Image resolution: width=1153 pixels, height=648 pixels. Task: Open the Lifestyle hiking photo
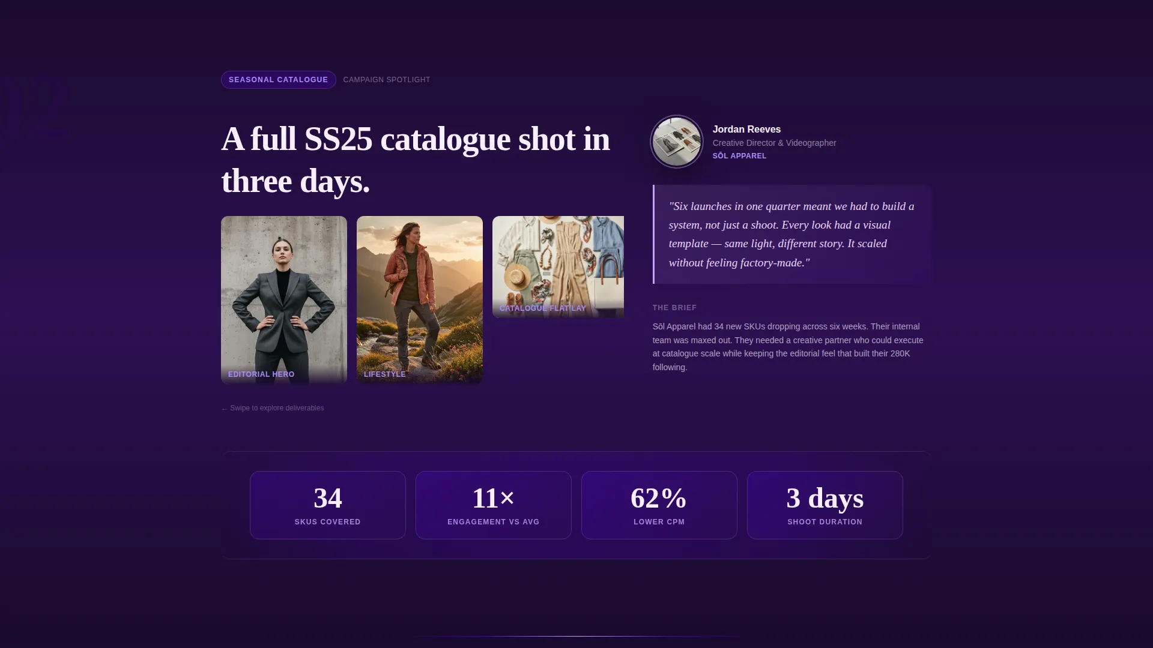[420, 299]
